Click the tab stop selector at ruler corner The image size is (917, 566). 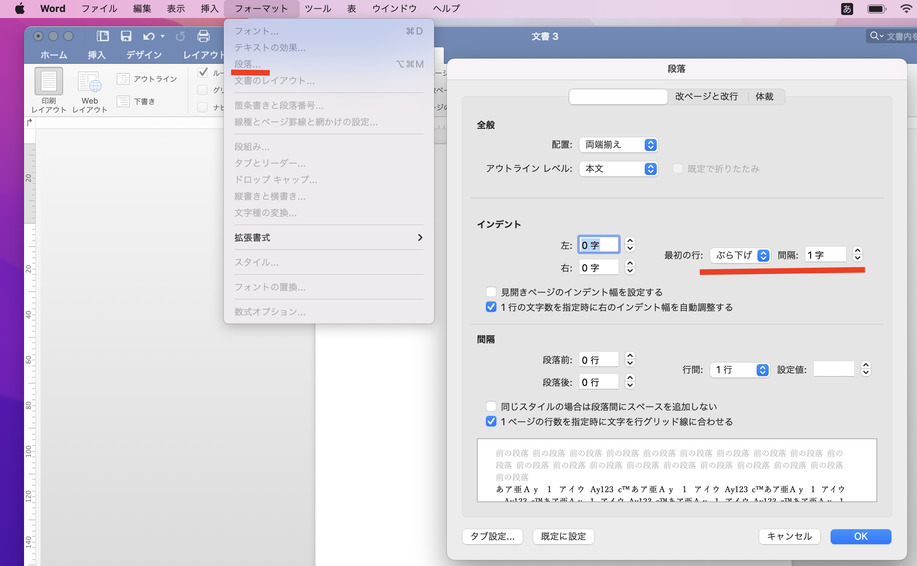(x=30, y=122)
